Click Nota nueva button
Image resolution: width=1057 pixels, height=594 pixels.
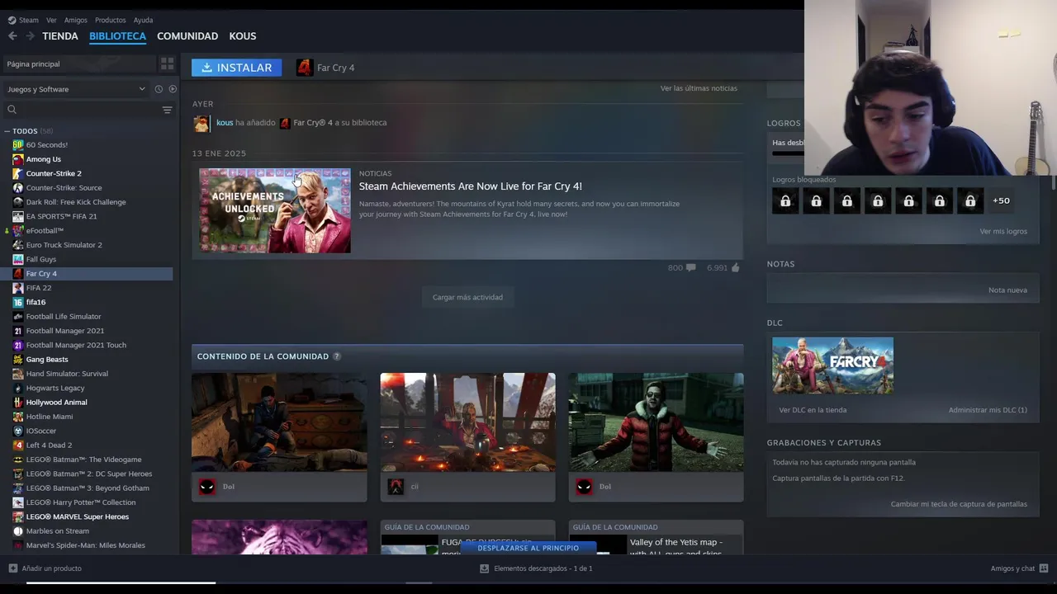pyautogui.click(x=1007, y=290)
